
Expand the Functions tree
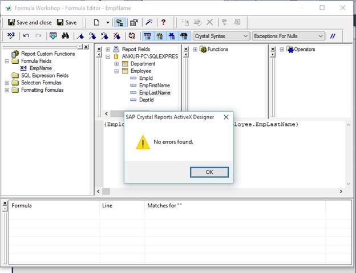195,50
